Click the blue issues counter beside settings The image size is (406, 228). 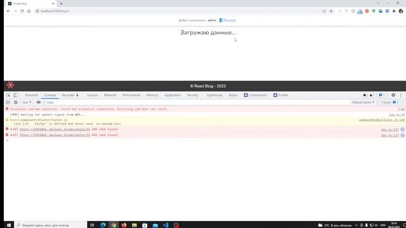(x=382, y=95)
